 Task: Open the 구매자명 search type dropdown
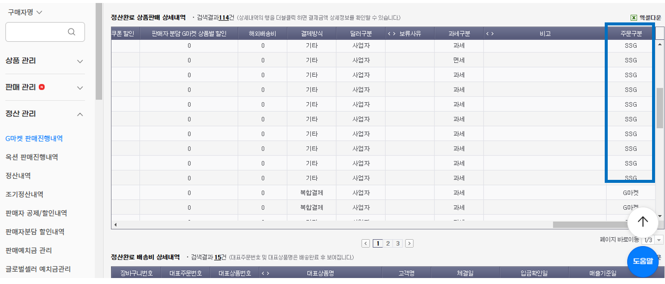[x=25, y=12]
